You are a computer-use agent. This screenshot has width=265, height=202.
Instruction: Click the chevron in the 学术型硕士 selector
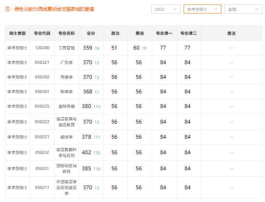coord(216,9)
